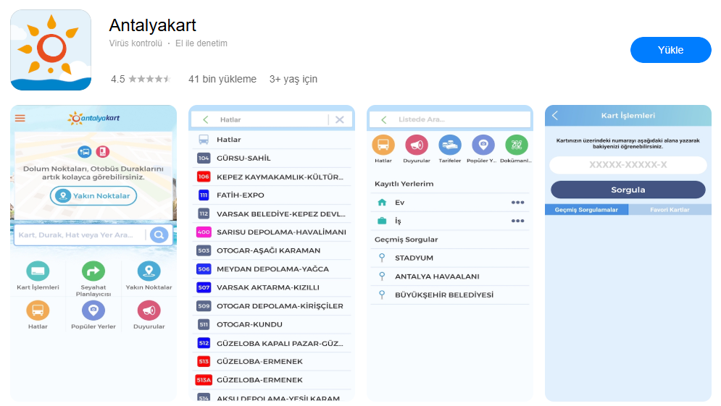Select the 503 OTOGAR-AŞAĞI KARAMAN line
The width and height of the screenshot is (721, 406).
tap(272, 250)
